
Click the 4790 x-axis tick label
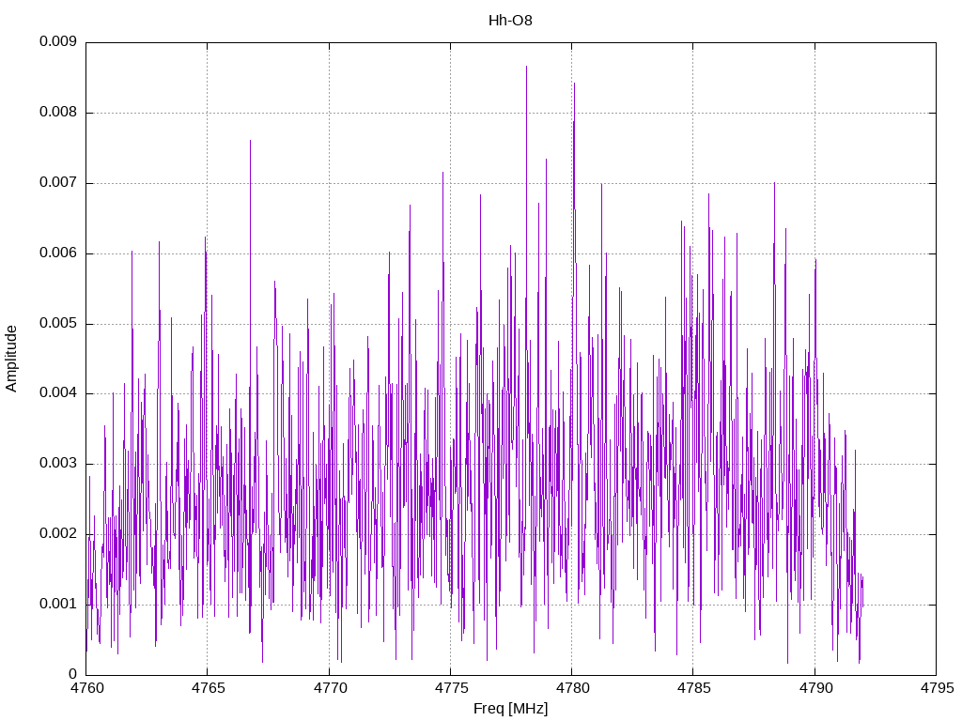click(x=815, y=688)
